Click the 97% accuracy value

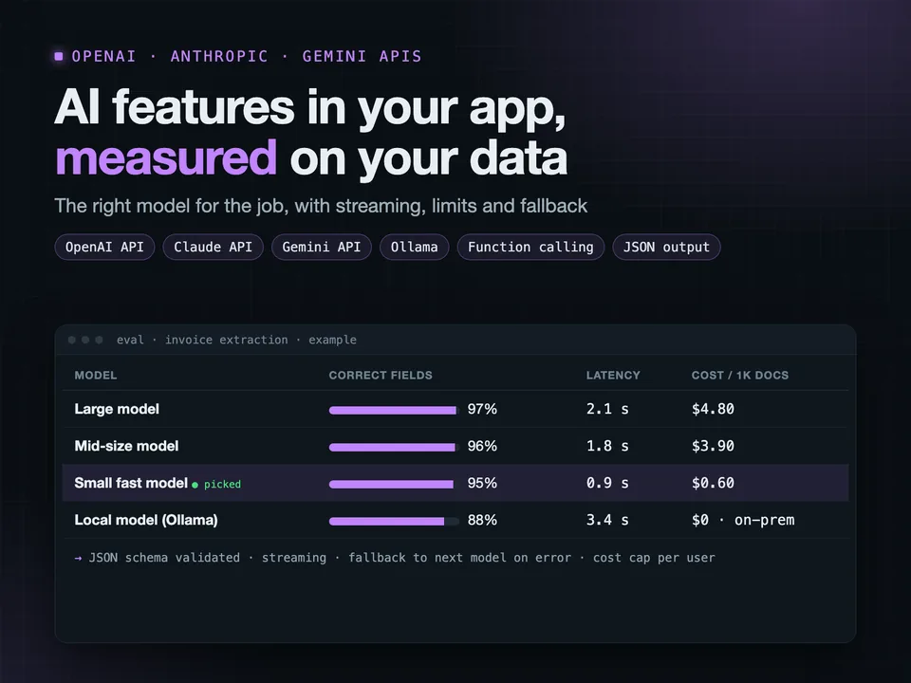pyautogui.click(x=482, y=409)
